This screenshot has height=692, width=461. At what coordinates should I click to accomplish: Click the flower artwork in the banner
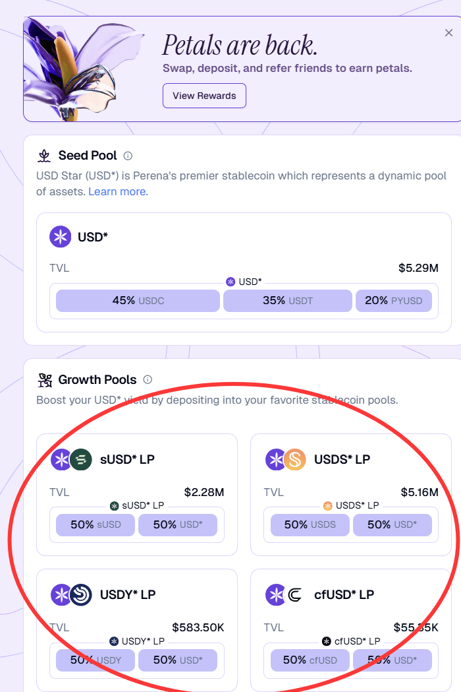click(x=82, y=70)
